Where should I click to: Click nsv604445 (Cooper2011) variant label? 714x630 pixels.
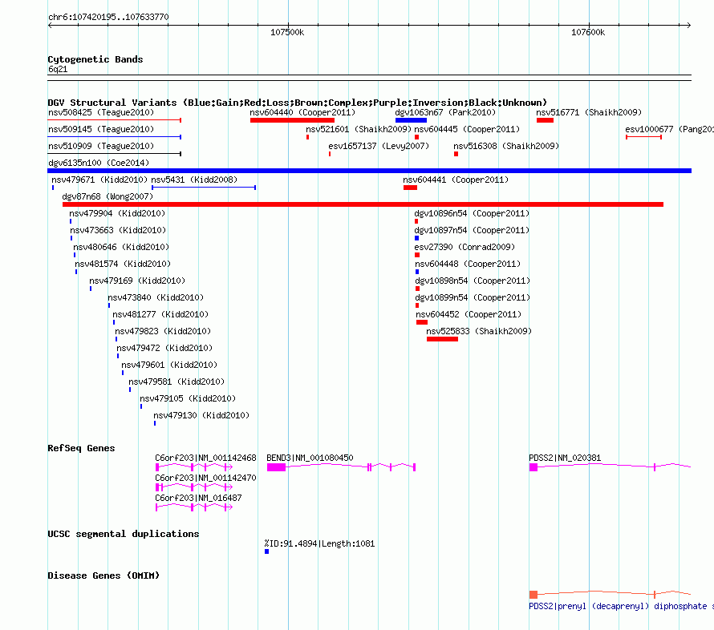tap(467, 129)
